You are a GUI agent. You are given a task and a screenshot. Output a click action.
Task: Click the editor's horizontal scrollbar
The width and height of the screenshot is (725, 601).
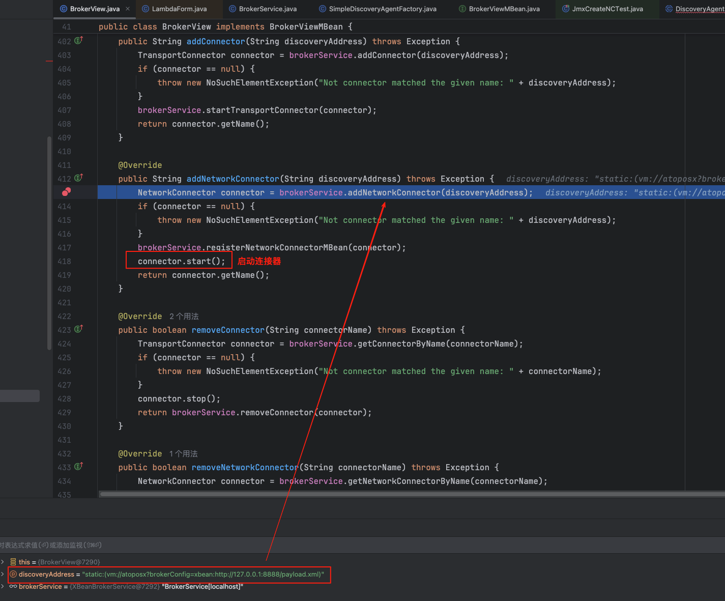tap(407, 494)
